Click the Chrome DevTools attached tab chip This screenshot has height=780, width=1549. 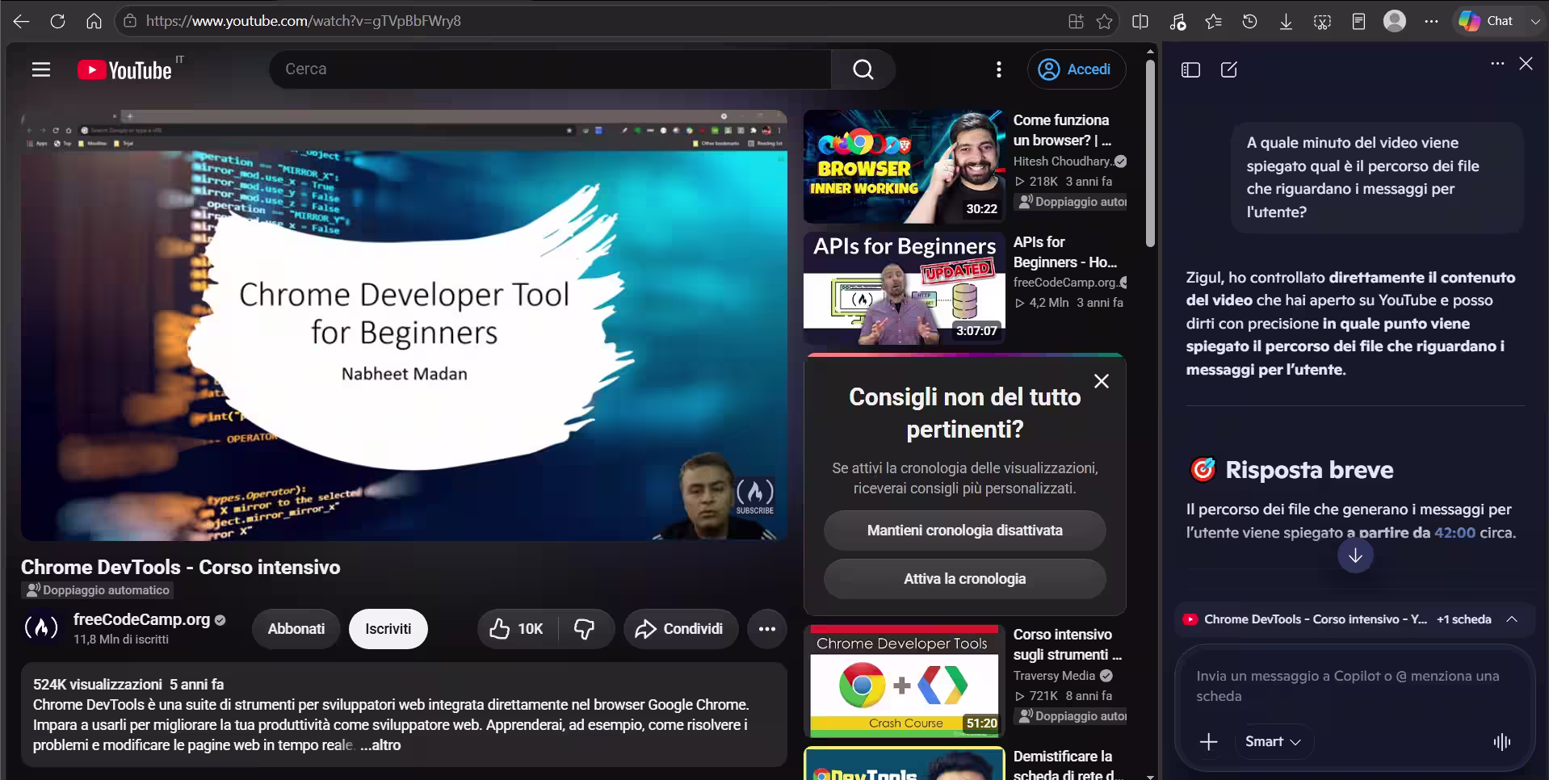(x=1305, y=619)
